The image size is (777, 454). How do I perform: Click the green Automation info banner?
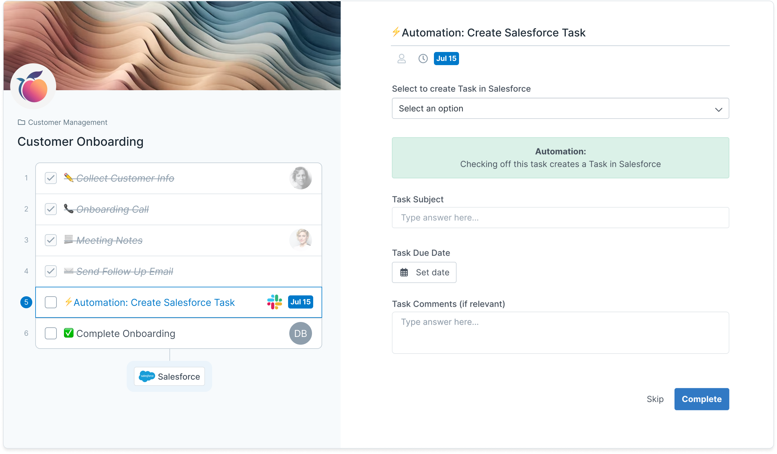pos(560,158)
